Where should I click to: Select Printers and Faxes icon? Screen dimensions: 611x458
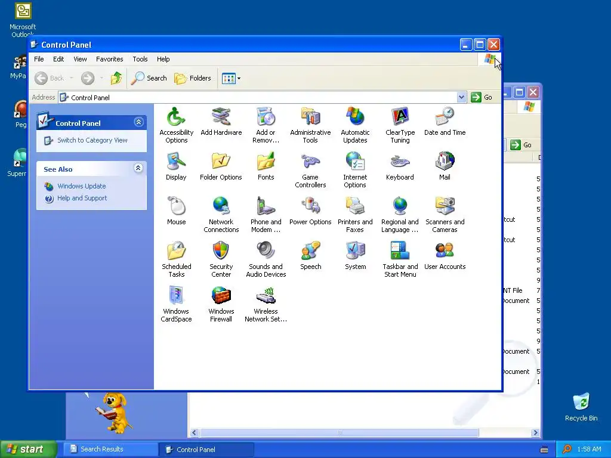(355, 206)
